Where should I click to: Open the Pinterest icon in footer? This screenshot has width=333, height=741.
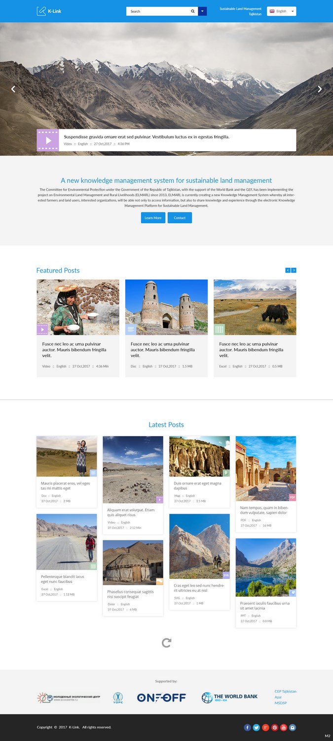[275, 727]
